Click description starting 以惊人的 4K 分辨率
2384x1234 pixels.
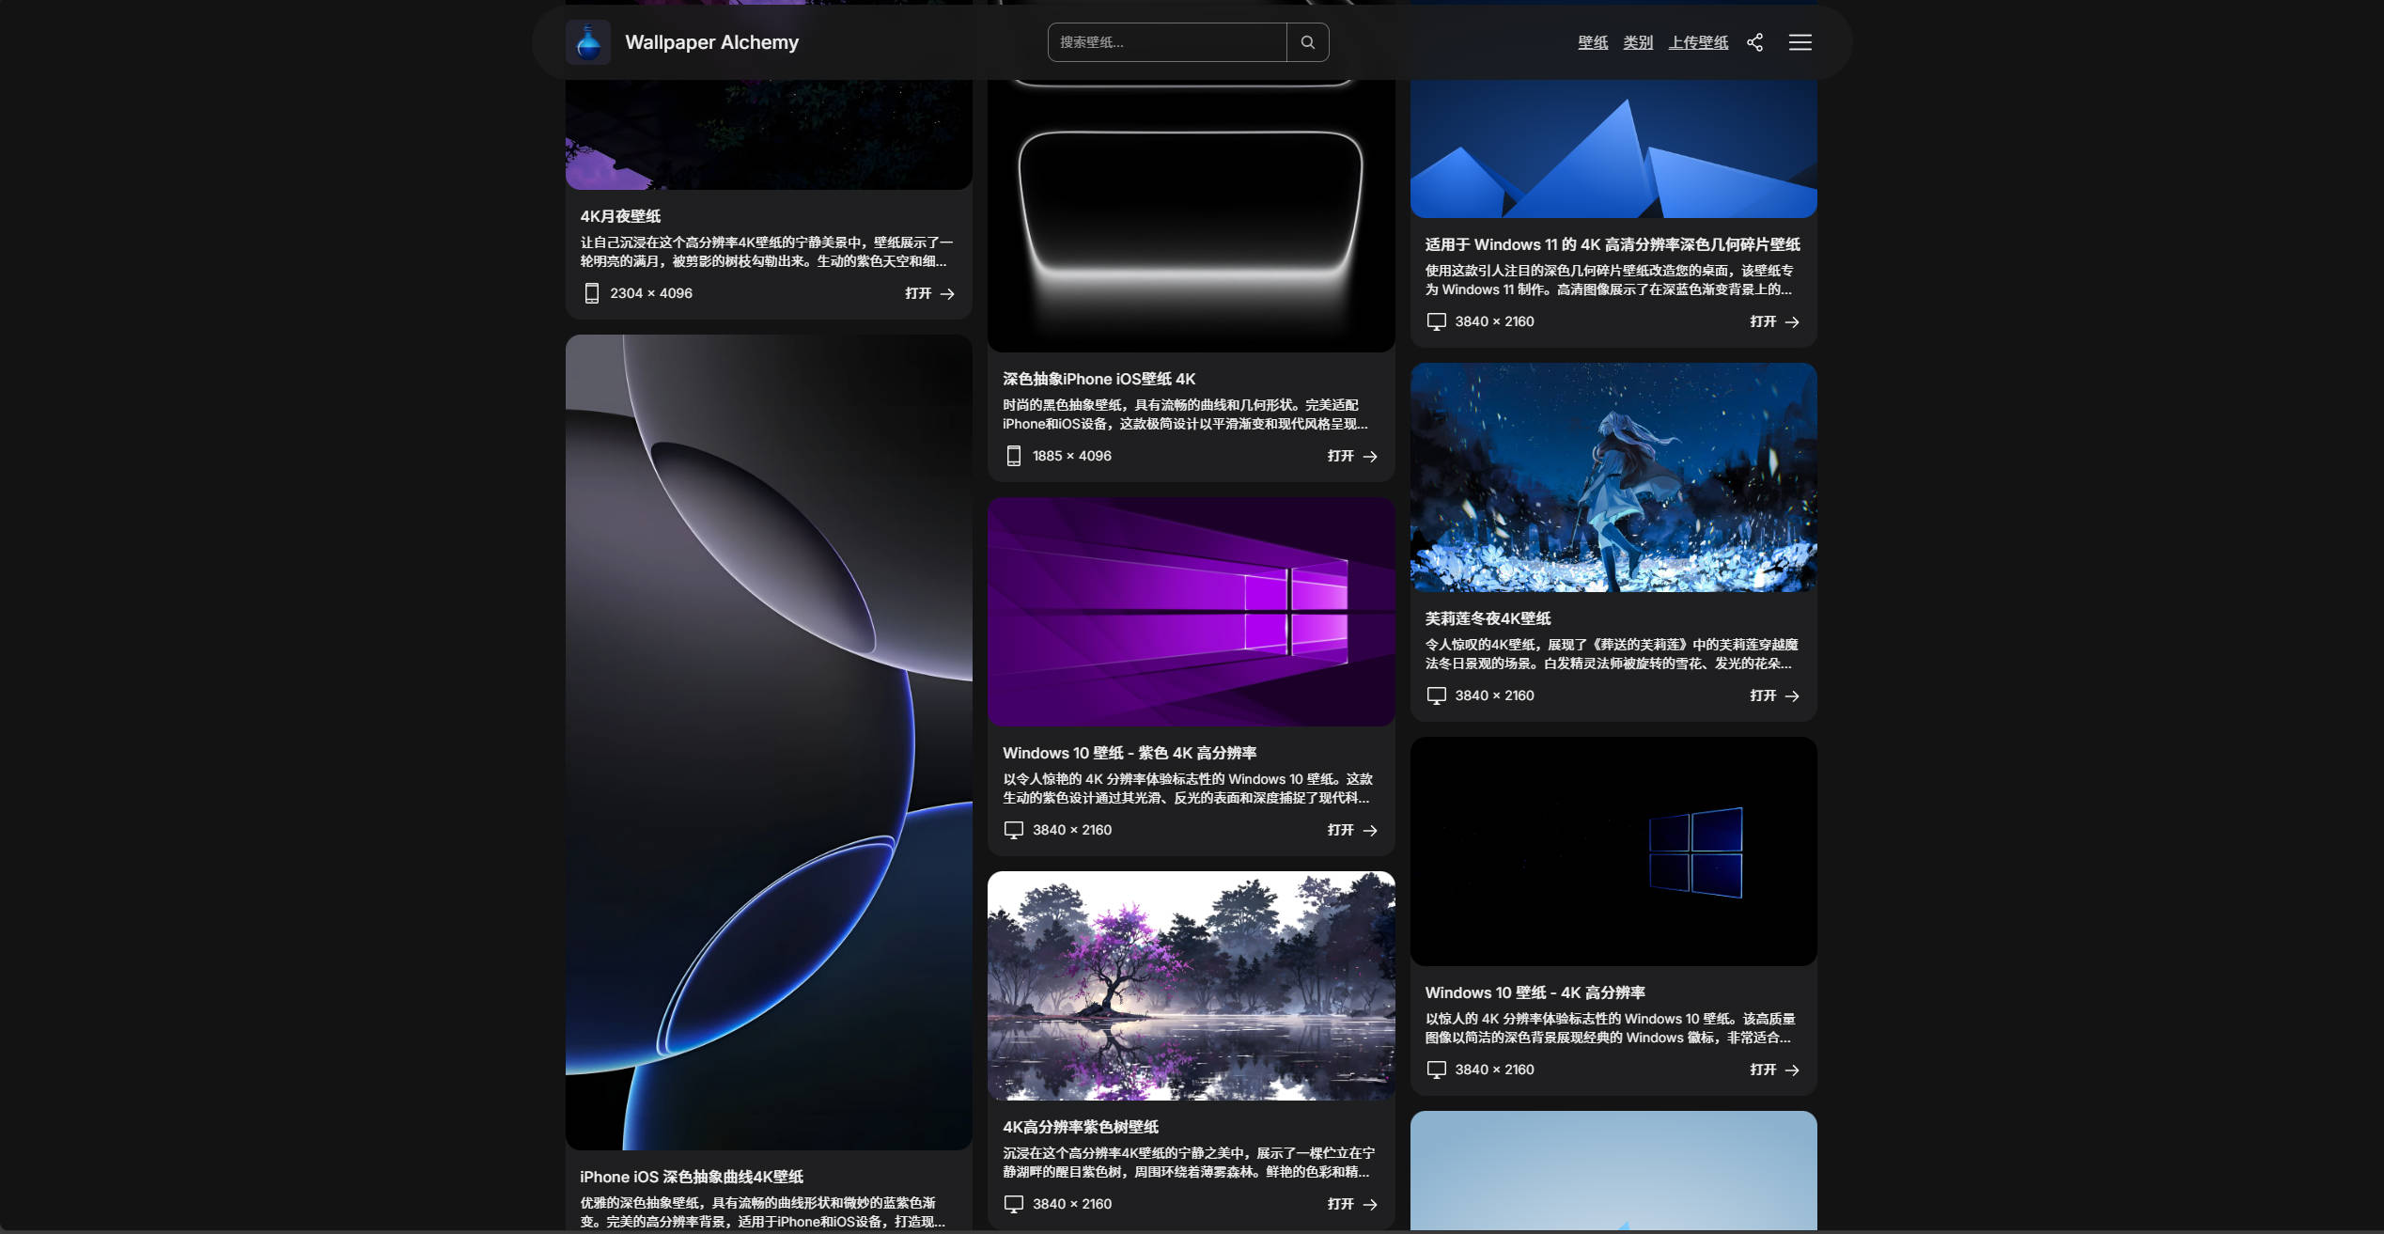point(1610,1028)
